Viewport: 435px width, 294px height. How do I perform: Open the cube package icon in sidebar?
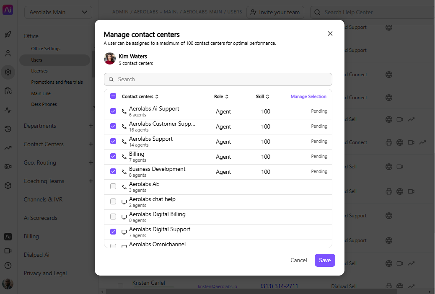click(x=8, y=185)
